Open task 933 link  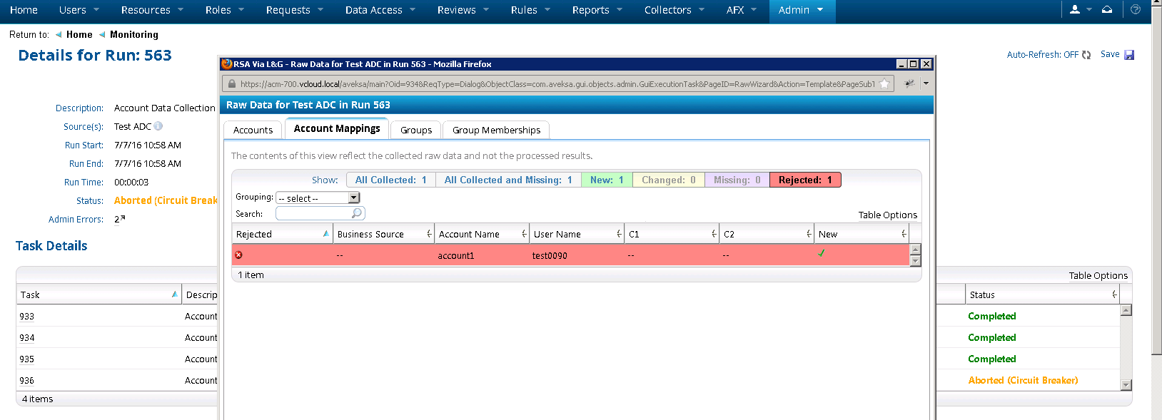click(x=27, y=316)
